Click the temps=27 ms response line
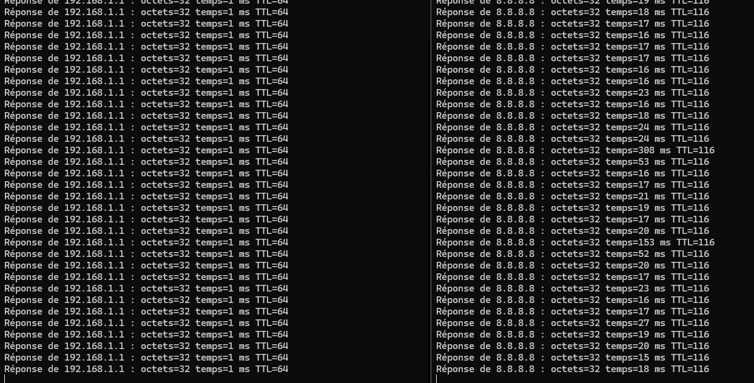Image resolution: width=754 pixels, height=383 pixels. point(573,323)
